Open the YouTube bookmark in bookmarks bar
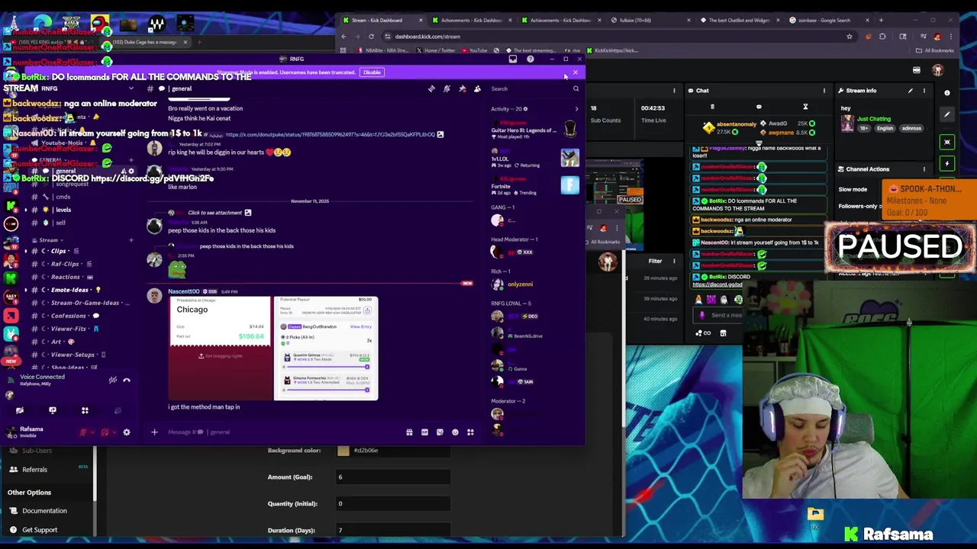 pyautogui.click(x=475, y=50)
